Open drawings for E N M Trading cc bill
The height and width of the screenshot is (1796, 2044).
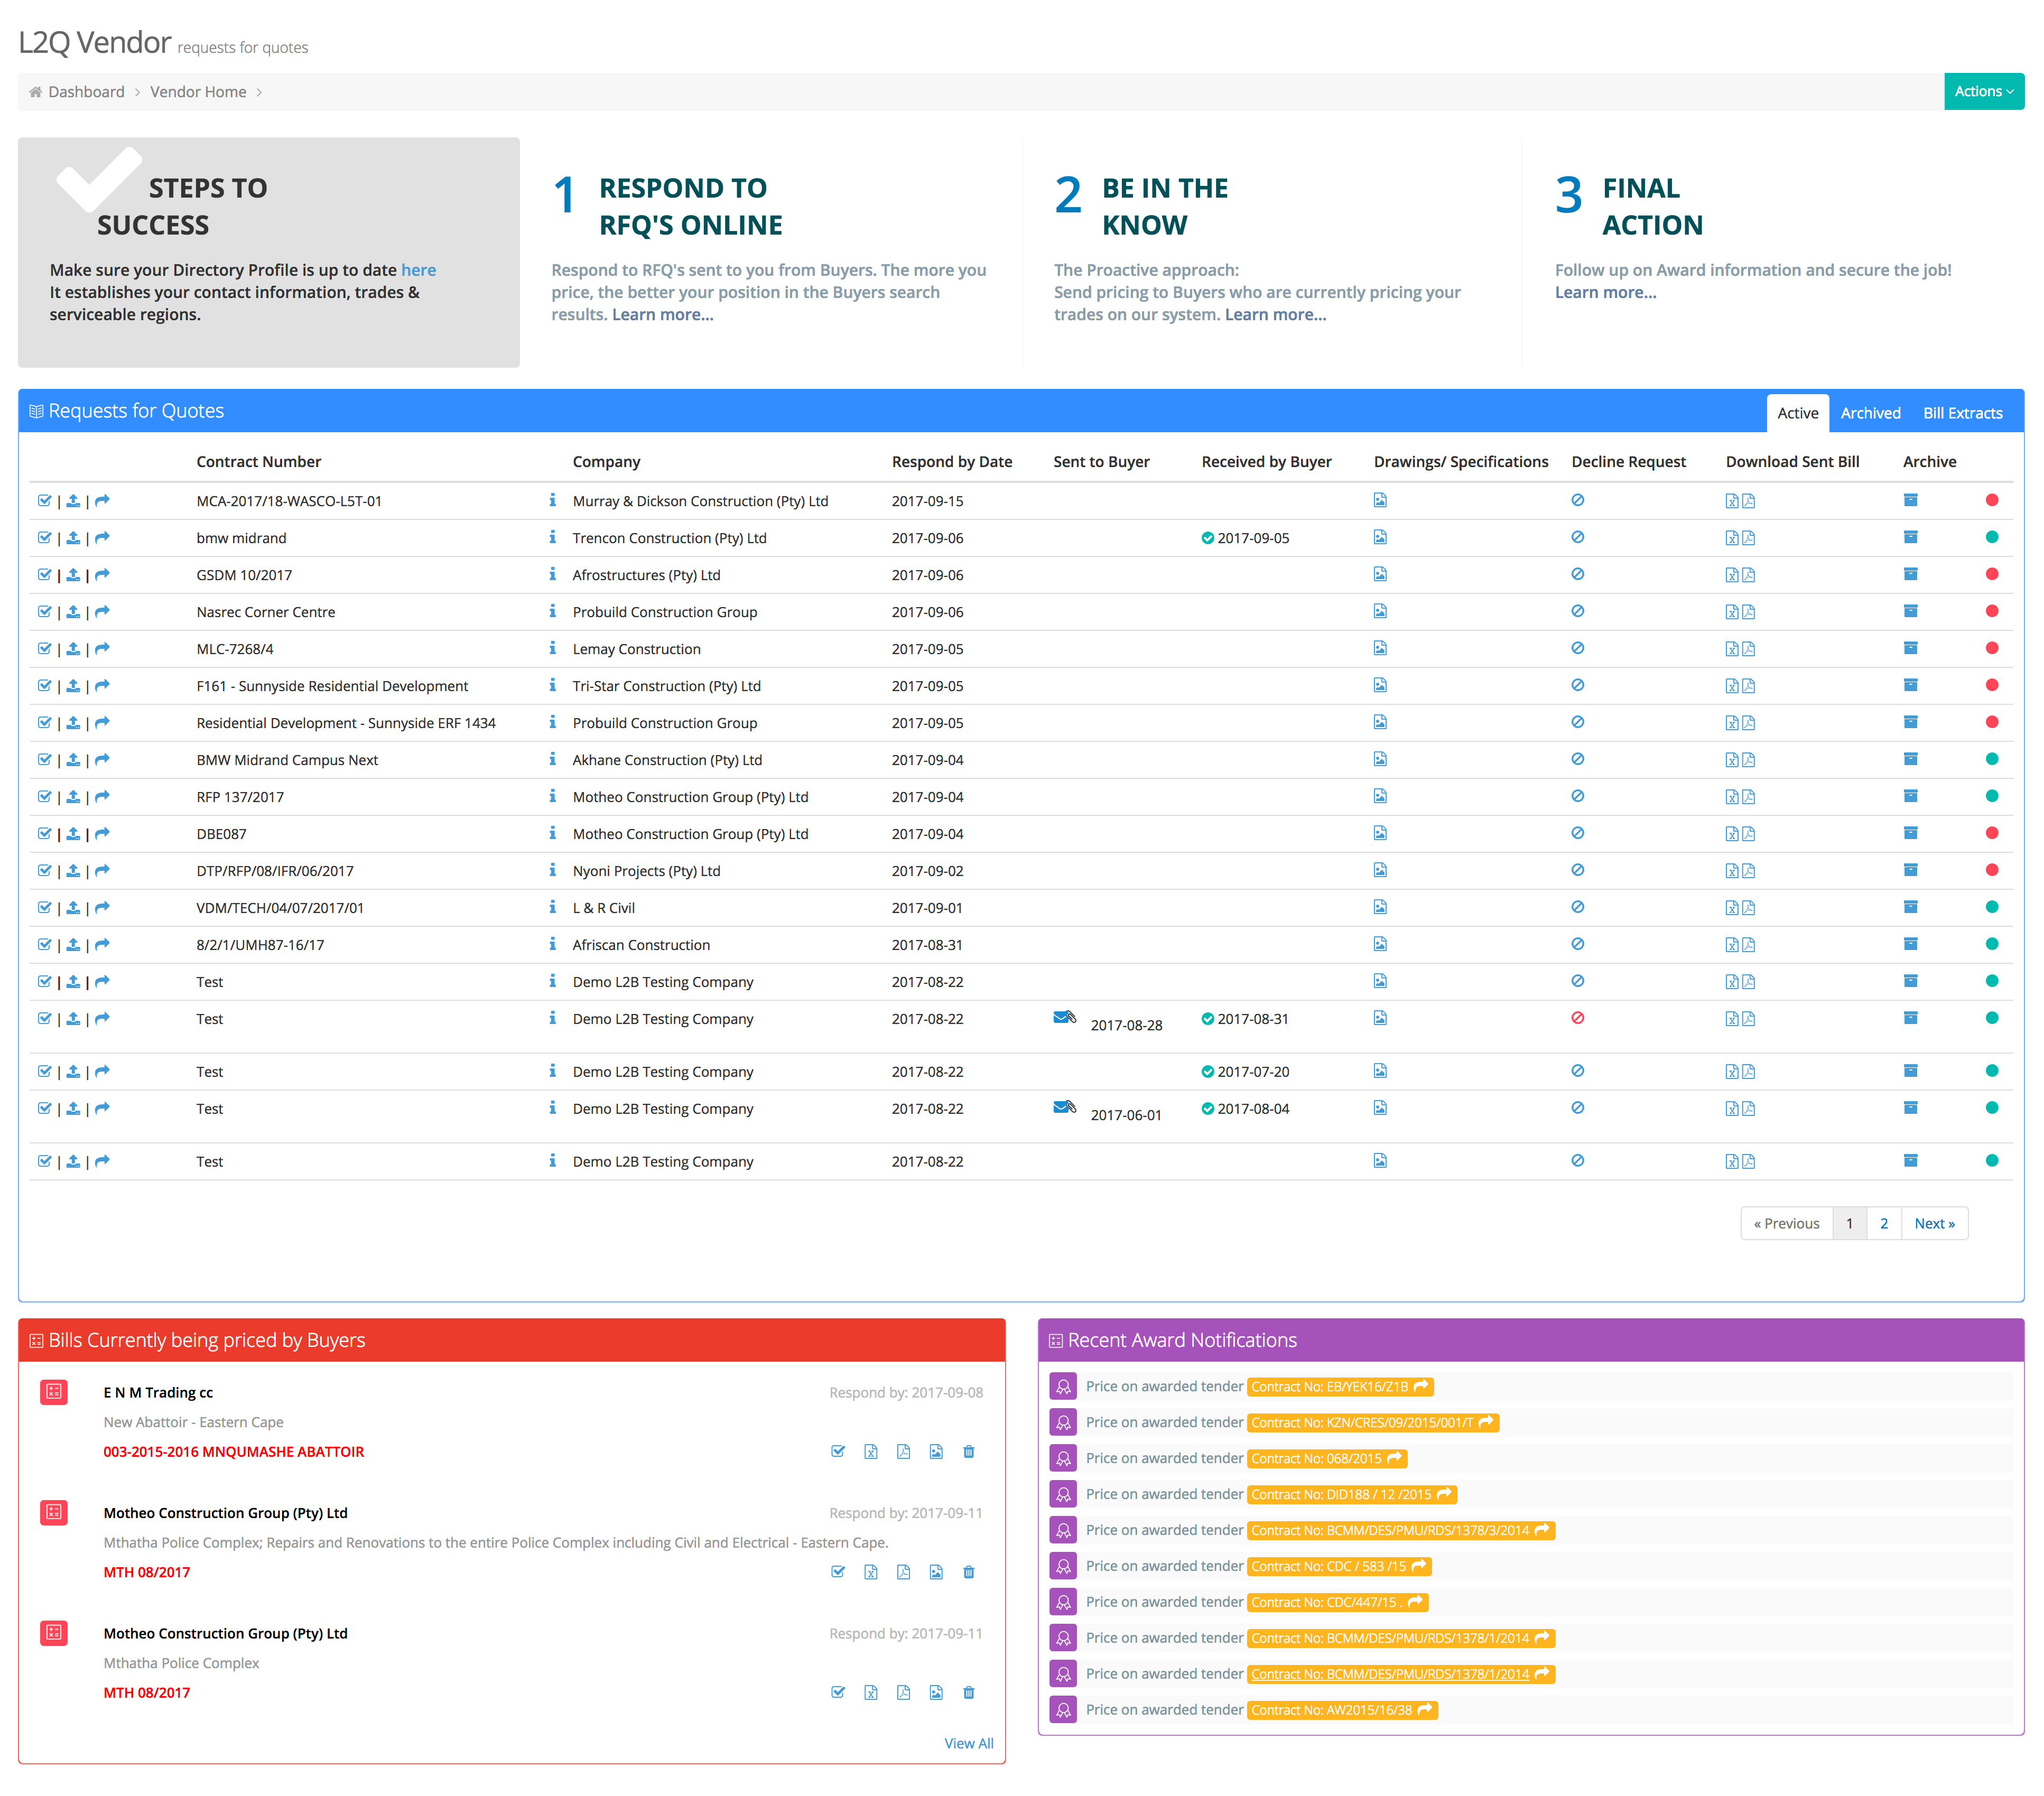pos(936,1451)
